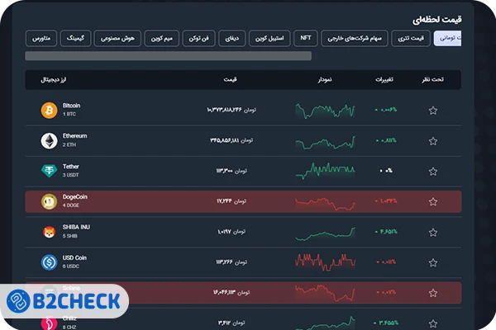Star USD Coin for watchlist
This screenshot has height=330, width=496.
433,262
